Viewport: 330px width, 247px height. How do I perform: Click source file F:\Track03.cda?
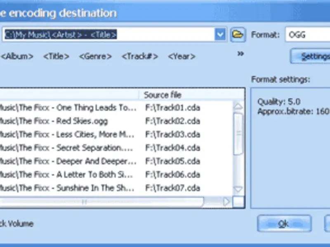(172, 135)
